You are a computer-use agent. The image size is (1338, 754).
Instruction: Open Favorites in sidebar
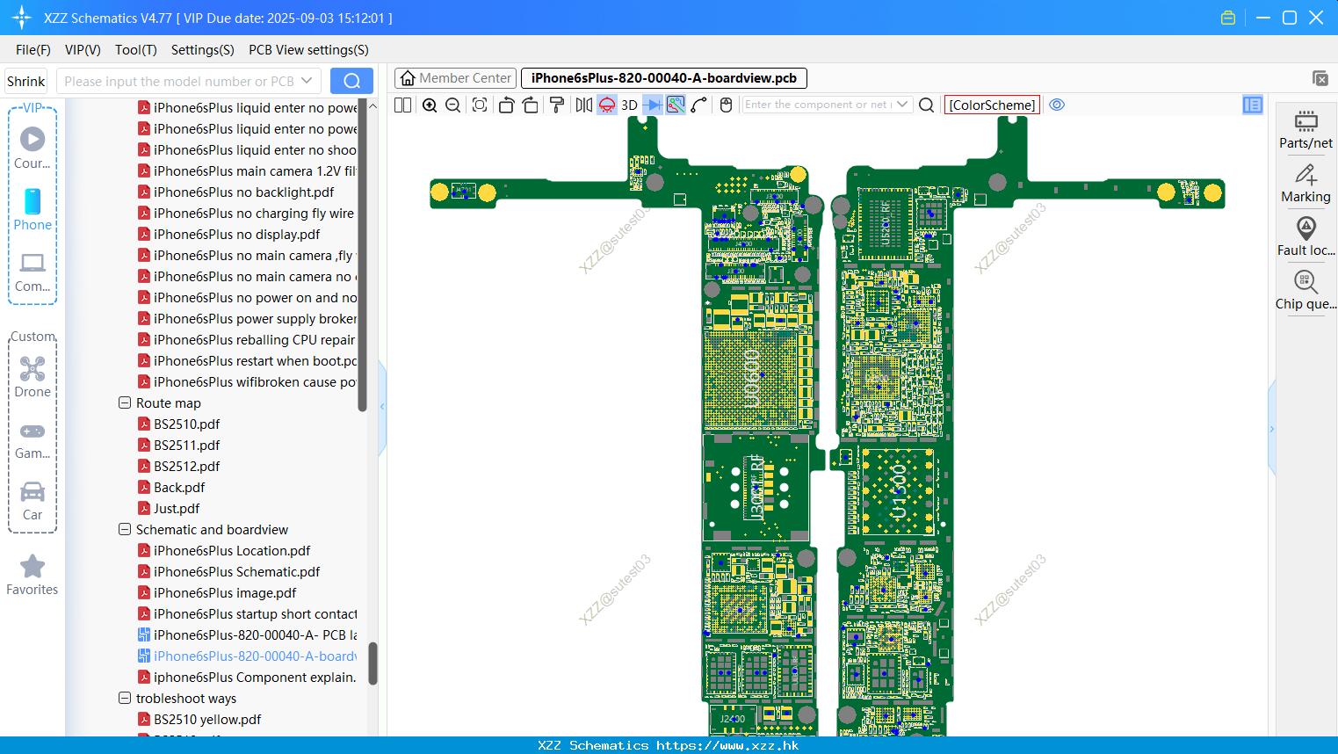(x=33, y=576)
